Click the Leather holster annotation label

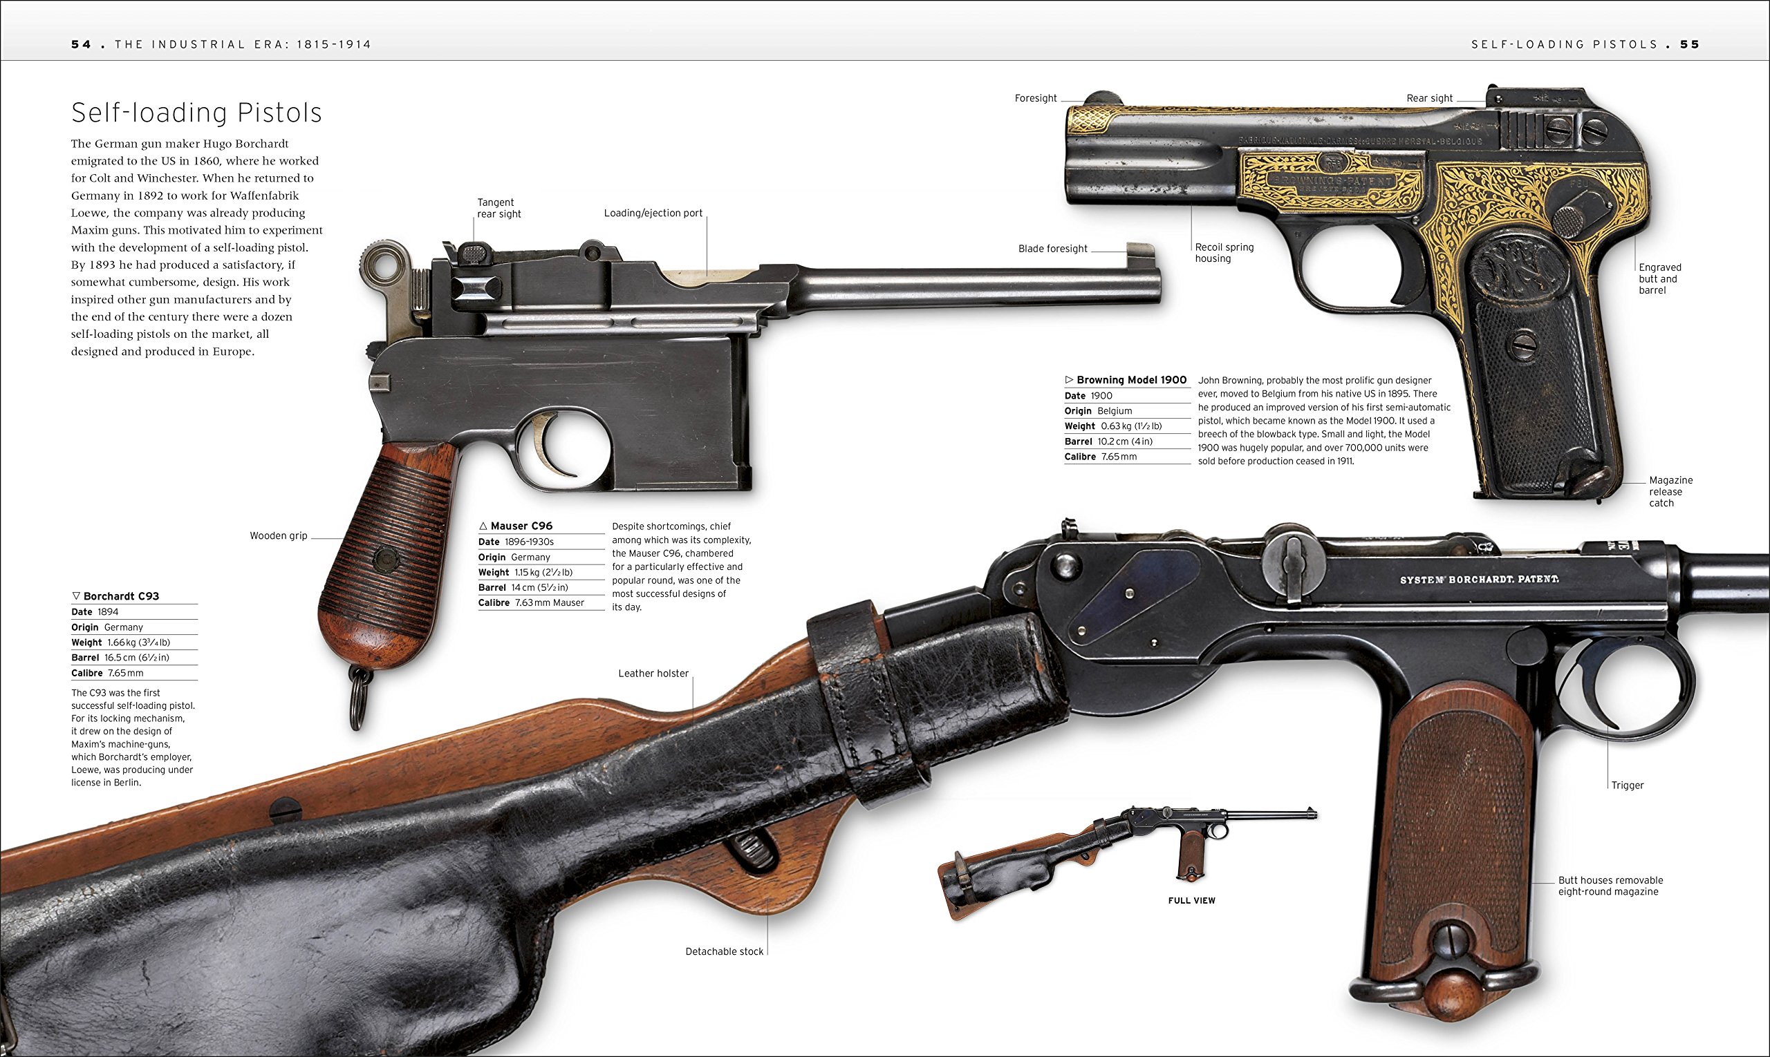pos(653,673)
